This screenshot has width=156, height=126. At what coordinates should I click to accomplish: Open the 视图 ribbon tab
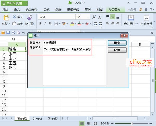[100, 9]
